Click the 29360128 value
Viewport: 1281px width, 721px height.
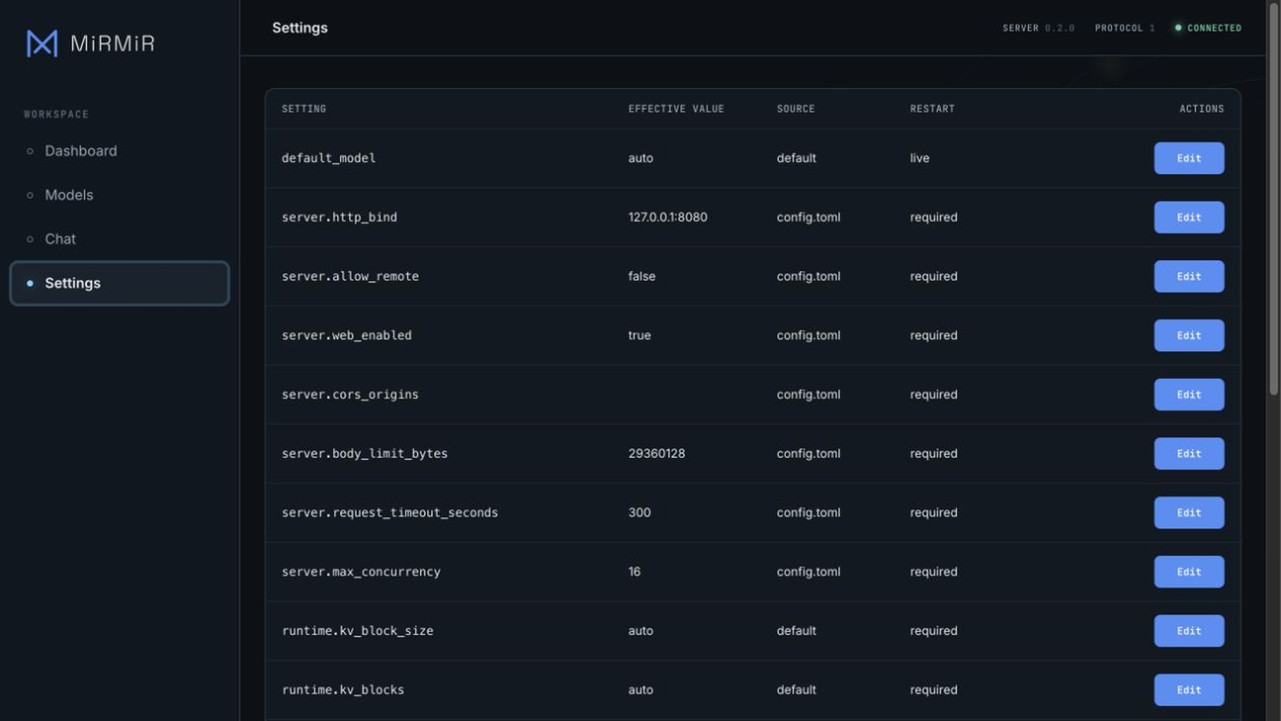point(657,453)
